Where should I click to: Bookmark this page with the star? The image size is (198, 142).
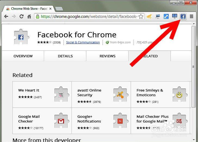(141, 17)
